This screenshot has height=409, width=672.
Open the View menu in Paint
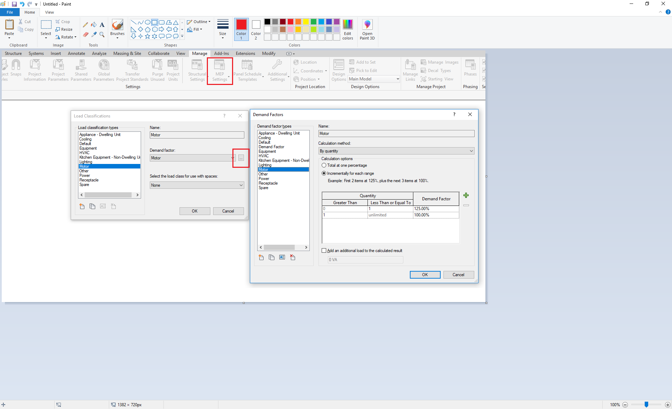[x=49, y=12]
